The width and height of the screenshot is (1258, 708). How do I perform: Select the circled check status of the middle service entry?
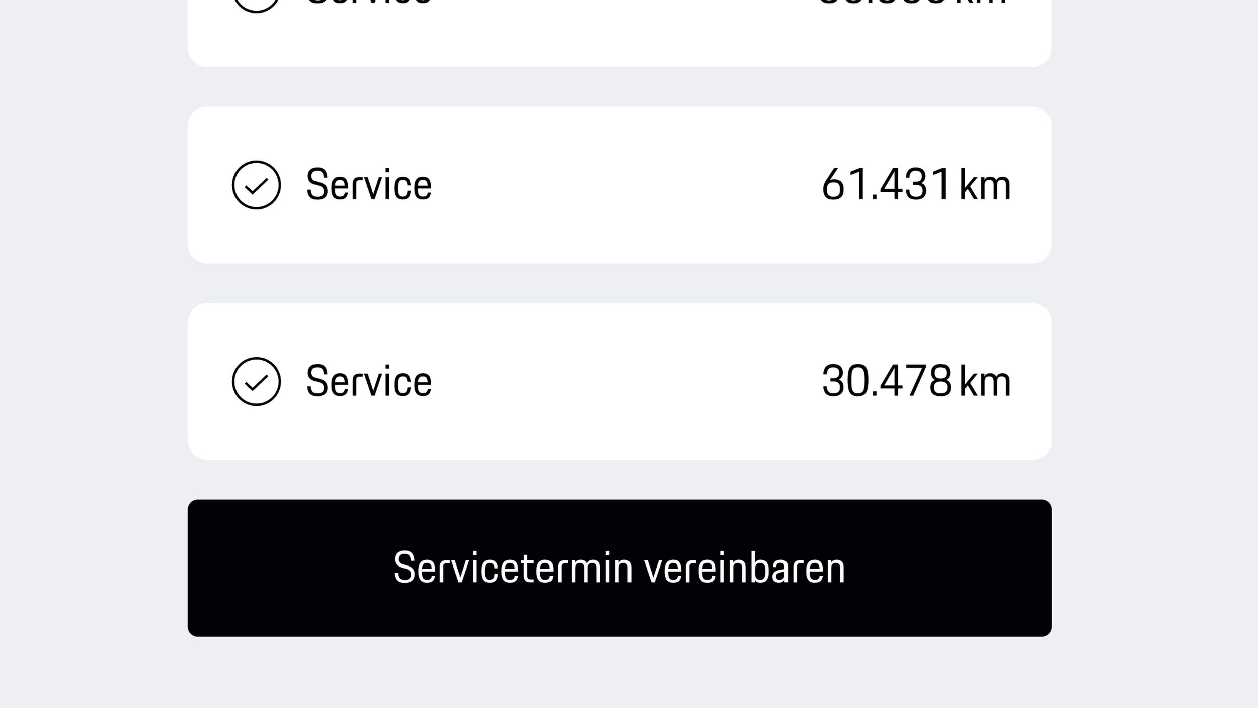[x=257, y=184]
